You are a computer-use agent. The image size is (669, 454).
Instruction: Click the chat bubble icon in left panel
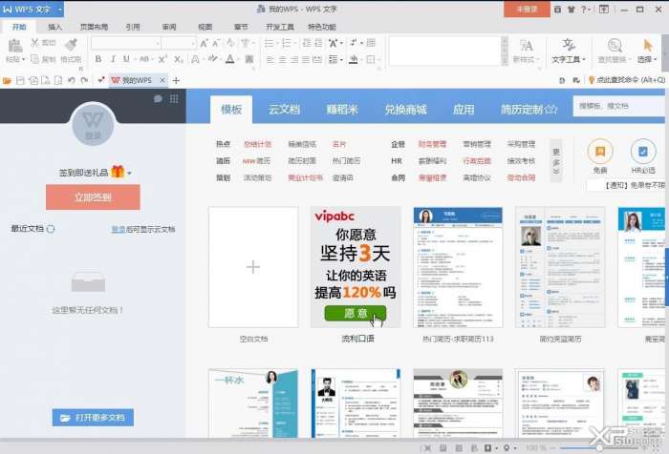[x=158, y=99]
